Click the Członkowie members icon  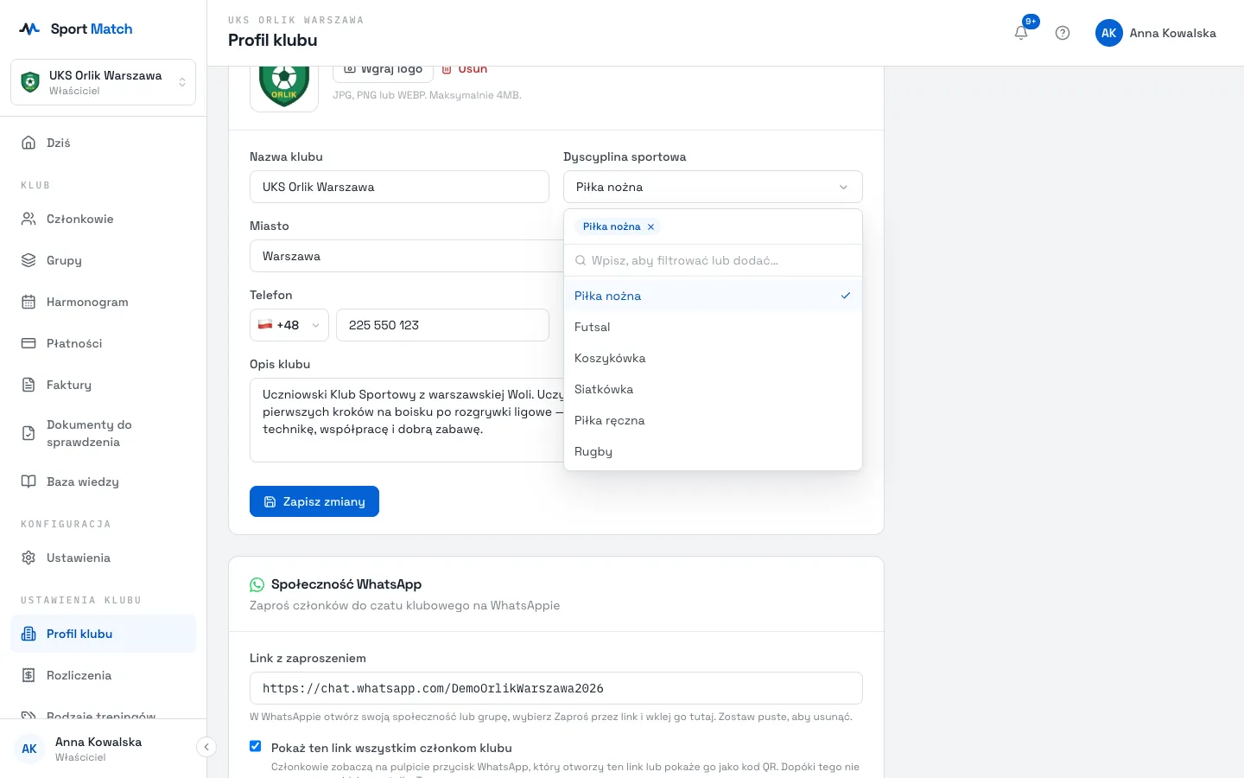point(29,219)
